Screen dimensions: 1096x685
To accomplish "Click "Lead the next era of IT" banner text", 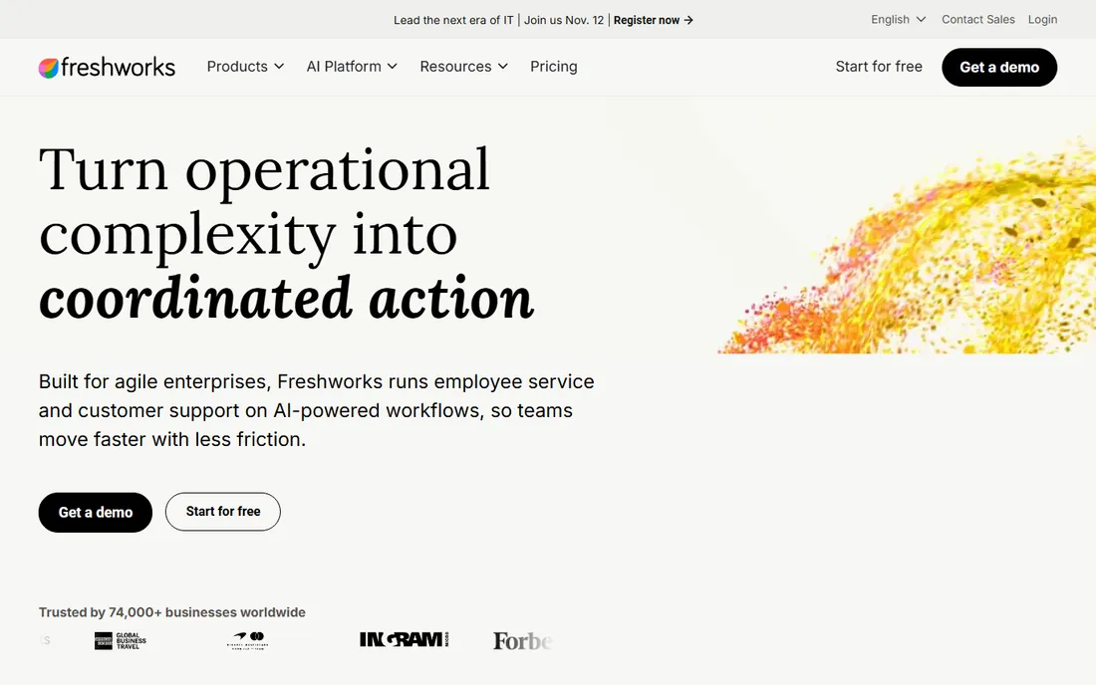I will pyautogui.click(x=453, y=20).
